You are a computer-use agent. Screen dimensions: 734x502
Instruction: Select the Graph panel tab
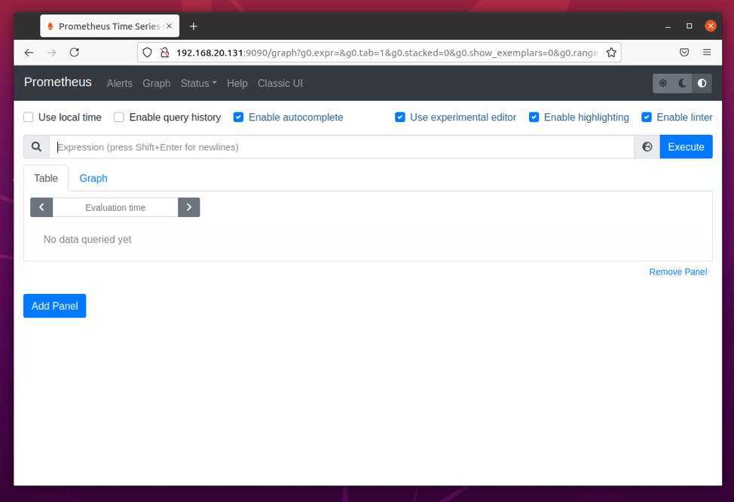93,179
